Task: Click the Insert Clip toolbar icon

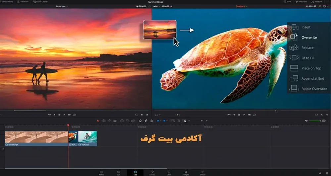Action: pyautogui.click(x=122, y=121)
